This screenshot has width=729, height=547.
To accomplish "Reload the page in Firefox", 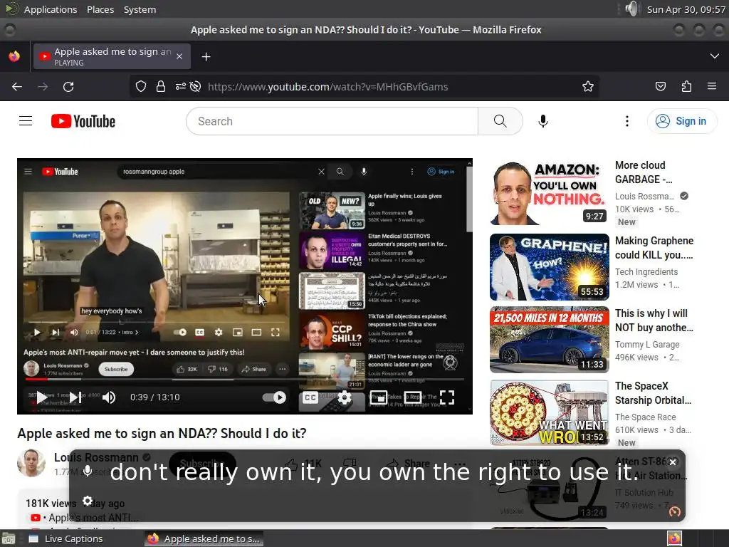I will pyautogui.click(x=68, y=86).
